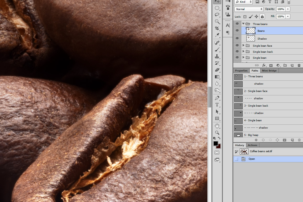Screen dimensions: 303x202
Task: Select the 5 - Big heap path
Action: coord(268,135)
